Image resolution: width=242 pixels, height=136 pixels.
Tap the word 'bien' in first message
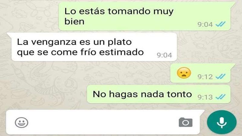point(74,21)
